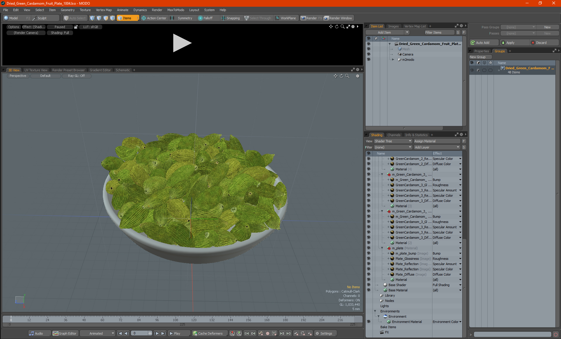Viewport: 561px width, 339px height.
Task: Select Items selection mode
Action: tap(128, 18)
